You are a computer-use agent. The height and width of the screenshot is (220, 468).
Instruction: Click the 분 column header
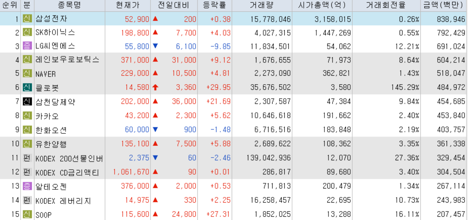pyautogui.click(x=28, y=5)
